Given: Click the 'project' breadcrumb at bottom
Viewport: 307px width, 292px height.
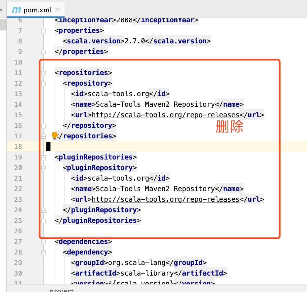Looking at the screenshot, I should (61, 290).
